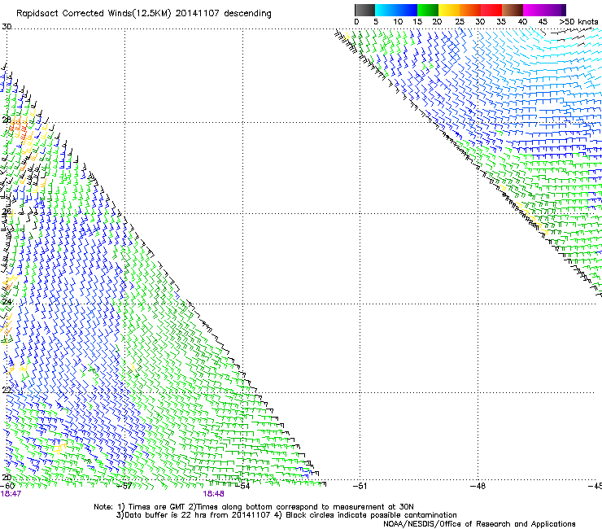This screenshot has width=602, height=529.
Task: Click the '24' latitude axis label
Action: pyautogui.click(x=7, y=302)
